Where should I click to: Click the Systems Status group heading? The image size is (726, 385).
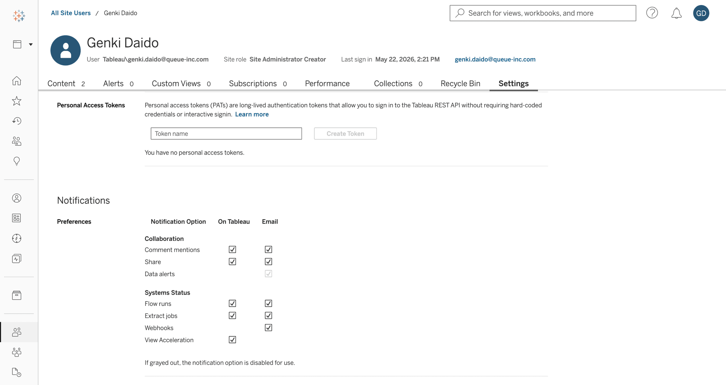(x=167, y=292)
